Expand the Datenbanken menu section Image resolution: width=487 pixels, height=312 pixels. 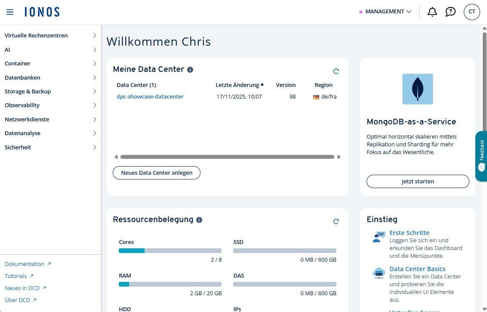click(50, 78)
